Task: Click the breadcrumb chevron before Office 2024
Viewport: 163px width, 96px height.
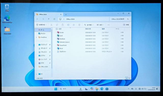Action: point(64,19)
